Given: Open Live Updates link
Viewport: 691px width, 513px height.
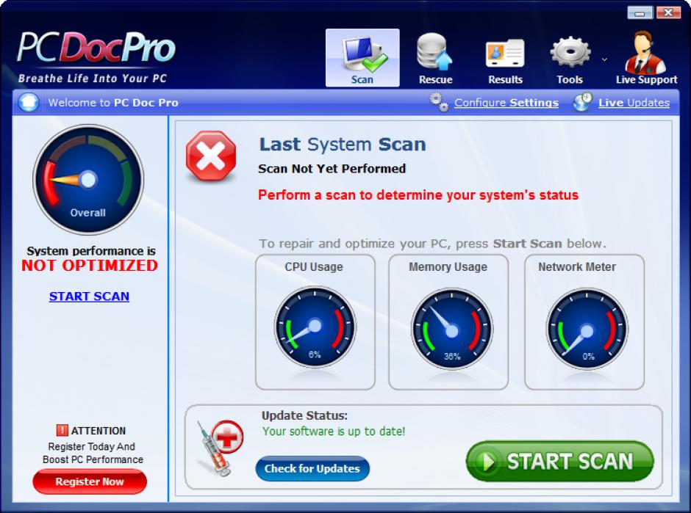Looking at the screenshot, I should tap(634, 103).
